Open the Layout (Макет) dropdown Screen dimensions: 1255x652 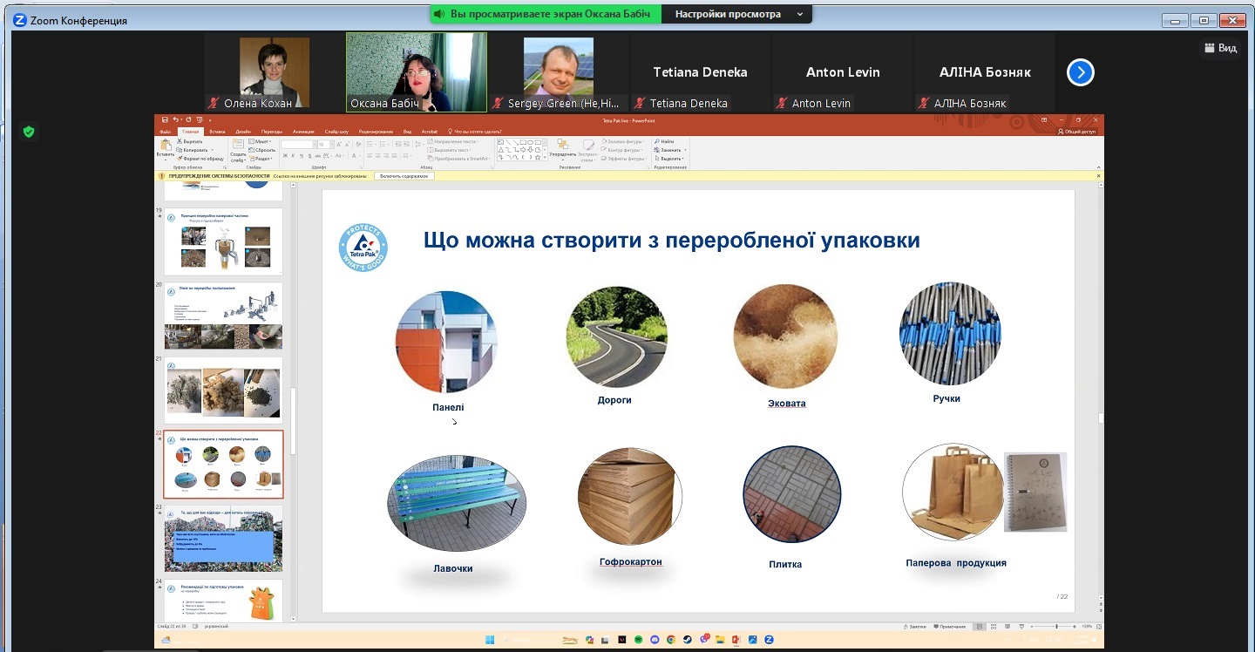pyautogui.click(x=261, y=141)
